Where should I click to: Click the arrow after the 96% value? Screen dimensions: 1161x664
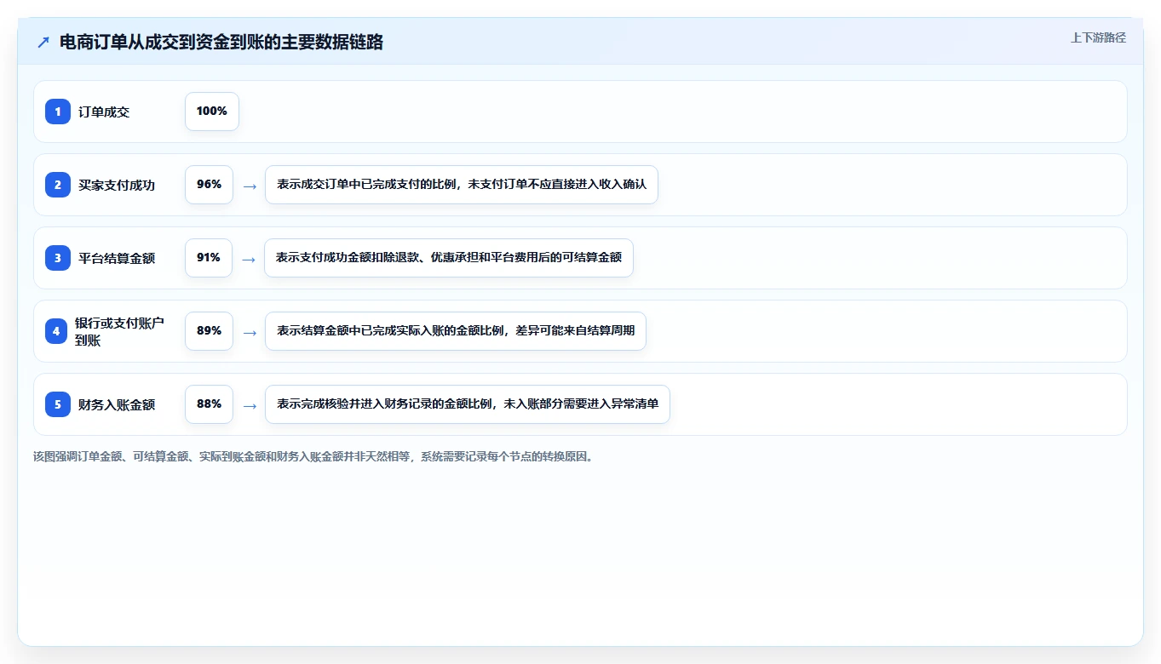[249, 186]
